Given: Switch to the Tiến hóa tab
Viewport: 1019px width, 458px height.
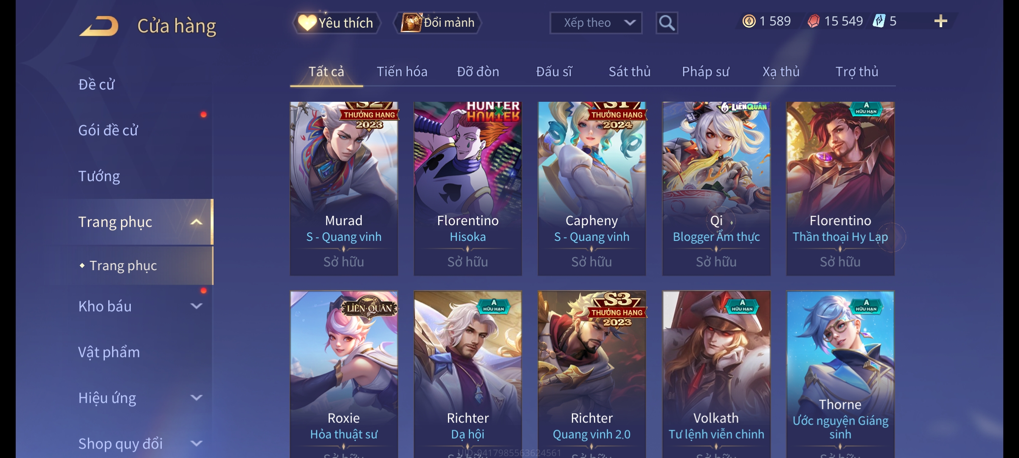Looking at the screenshot, I should click(x=402, y=72).
